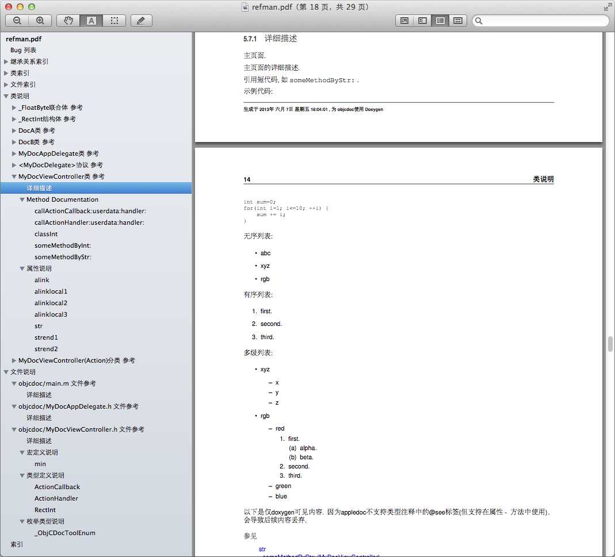615x557 pixels.
Task: Open the annotate pencil tool
Action: 141,21
